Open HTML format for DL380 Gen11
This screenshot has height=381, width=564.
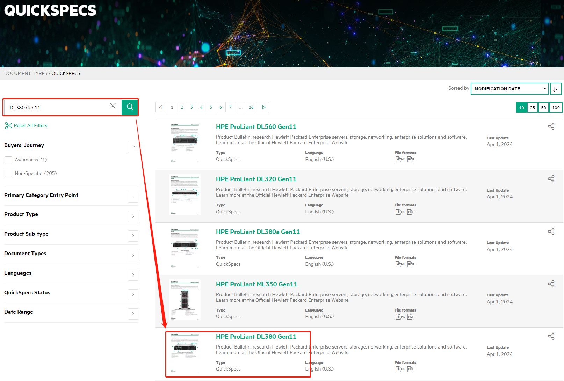tap(400, 369)
